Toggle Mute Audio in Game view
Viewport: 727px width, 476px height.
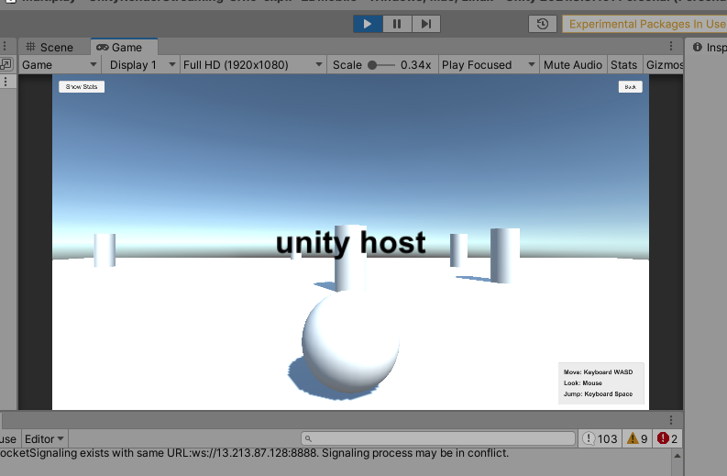click(573, 65)
